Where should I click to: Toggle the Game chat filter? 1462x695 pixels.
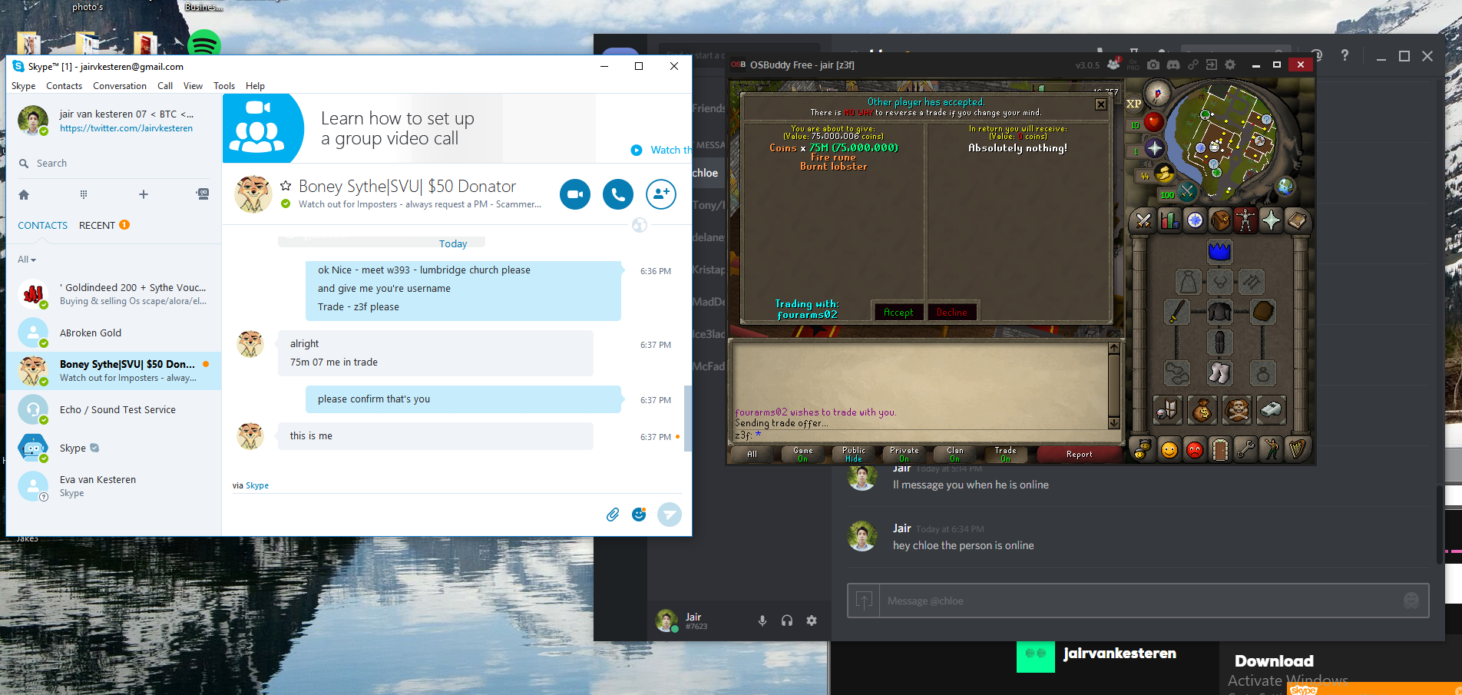(803, 455)
